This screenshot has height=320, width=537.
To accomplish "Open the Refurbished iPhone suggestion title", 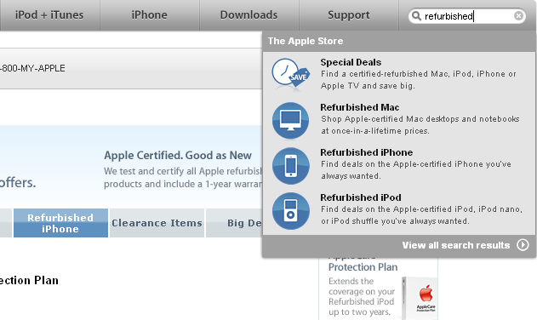I will click(x=367, y=152).
